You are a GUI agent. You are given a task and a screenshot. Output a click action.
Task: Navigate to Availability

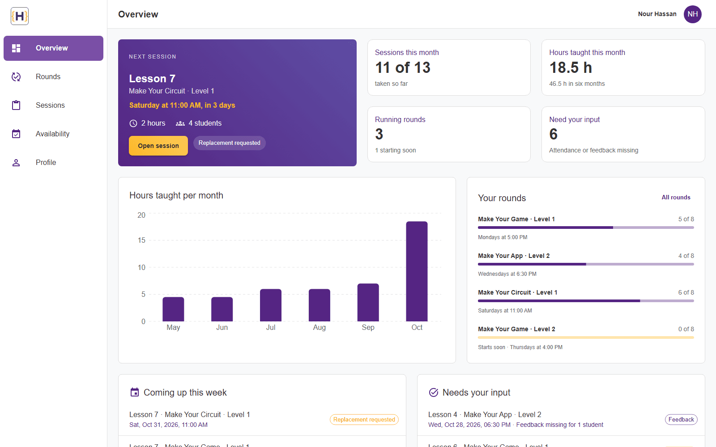pyautogui.click(x=53, y=134)
